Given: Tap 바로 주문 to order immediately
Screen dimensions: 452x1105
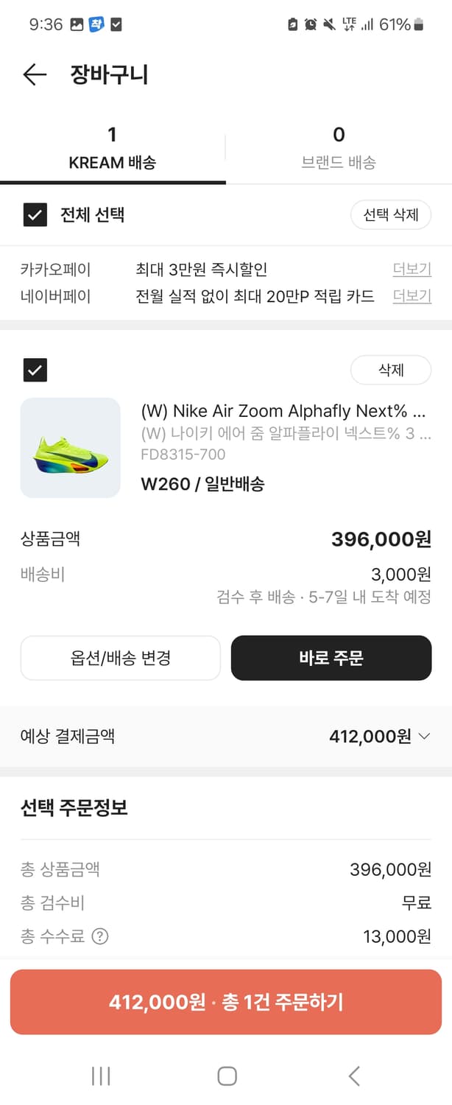Looking at the screenshot, I should tap(331, 657).
